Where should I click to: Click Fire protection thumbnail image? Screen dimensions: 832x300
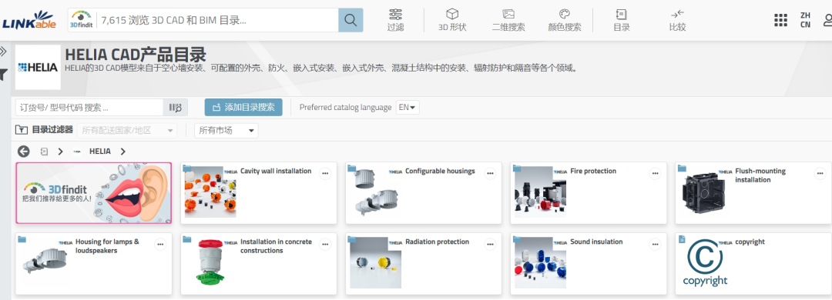coord(540,192)
